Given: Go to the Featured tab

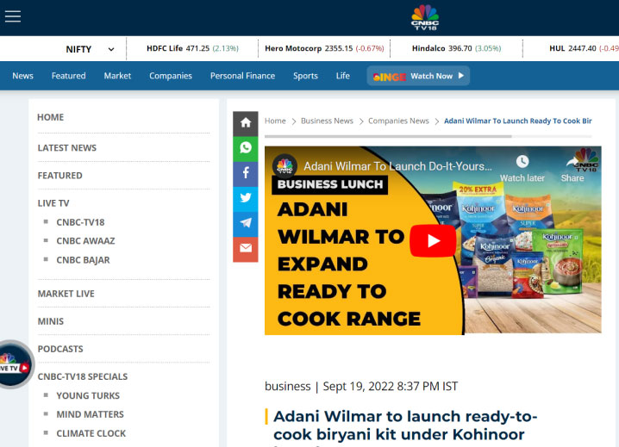Looking at the screenshot, I should pos(68,76).
